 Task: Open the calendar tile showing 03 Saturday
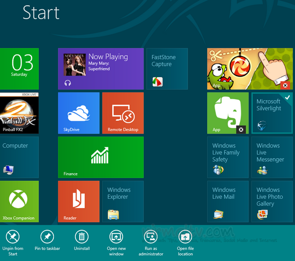click(x=19, y=69)
